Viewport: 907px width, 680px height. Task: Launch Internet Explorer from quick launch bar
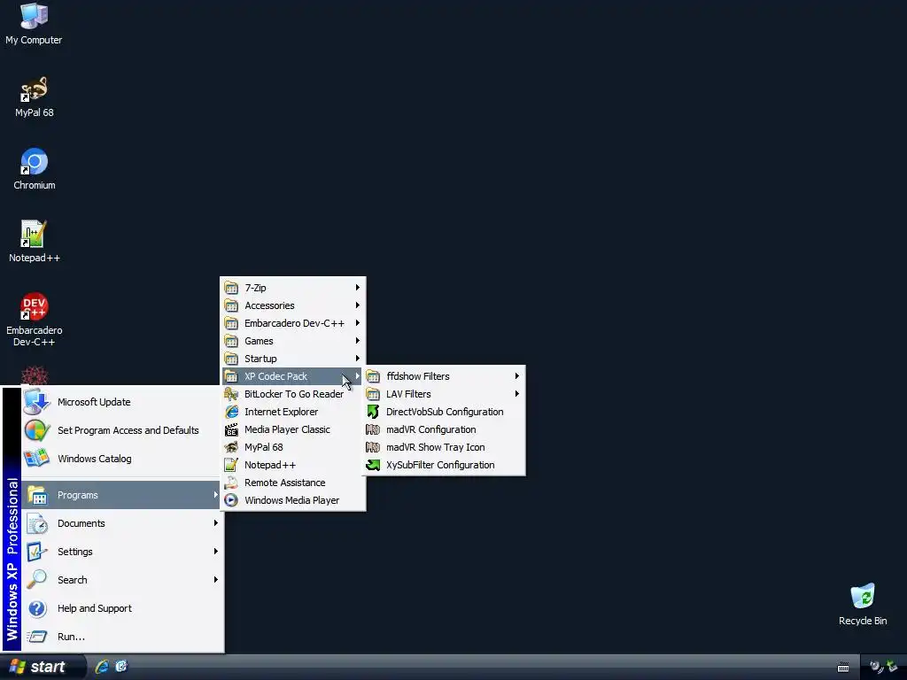103,667
